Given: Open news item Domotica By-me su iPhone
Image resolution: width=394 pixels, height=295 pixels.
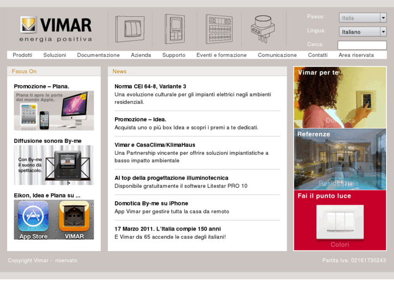Looking at the screenshot, I should click(x=151, y=204).
